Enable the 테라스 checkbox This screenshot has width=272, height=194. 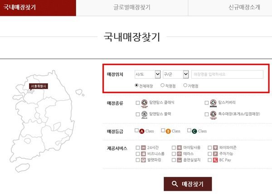pos(174,154)
